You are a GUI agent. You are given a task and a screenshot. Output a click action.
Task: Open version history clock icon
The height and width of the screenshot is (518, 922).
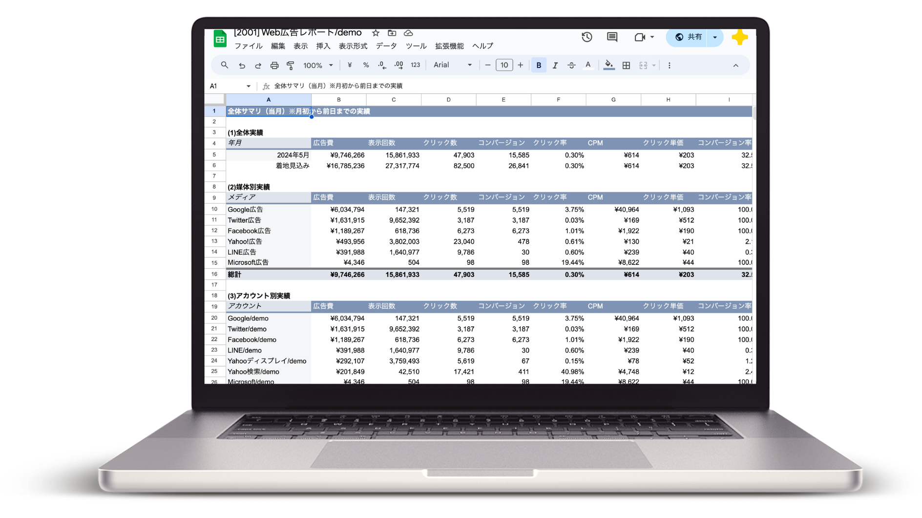587,37
